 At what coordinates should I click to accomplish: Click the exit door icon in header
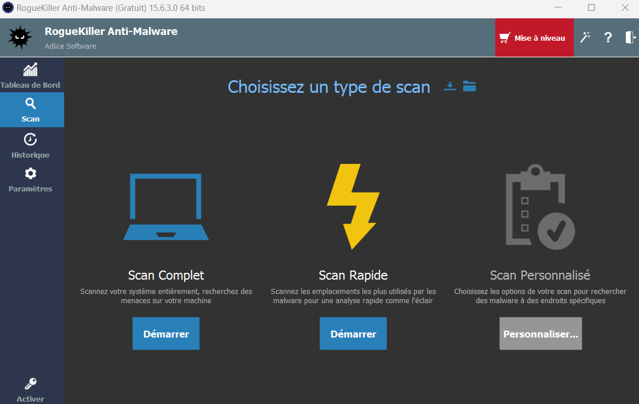(x=630, y=37)
